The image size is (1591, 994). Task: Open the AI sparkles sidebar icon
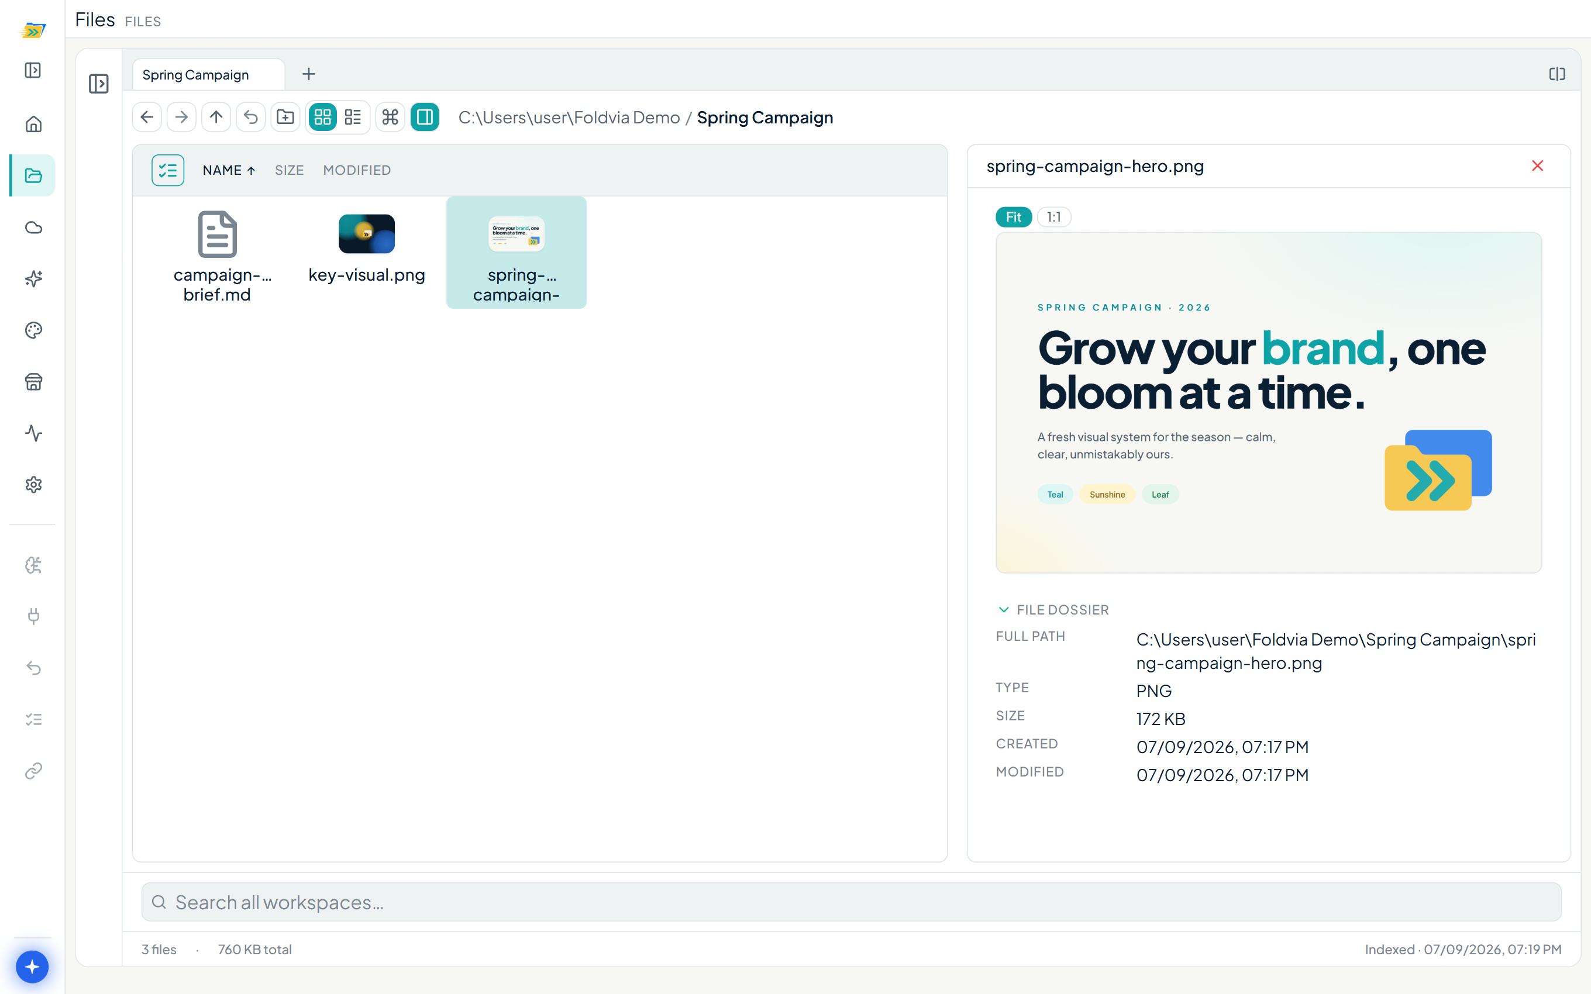coord(33,279)
